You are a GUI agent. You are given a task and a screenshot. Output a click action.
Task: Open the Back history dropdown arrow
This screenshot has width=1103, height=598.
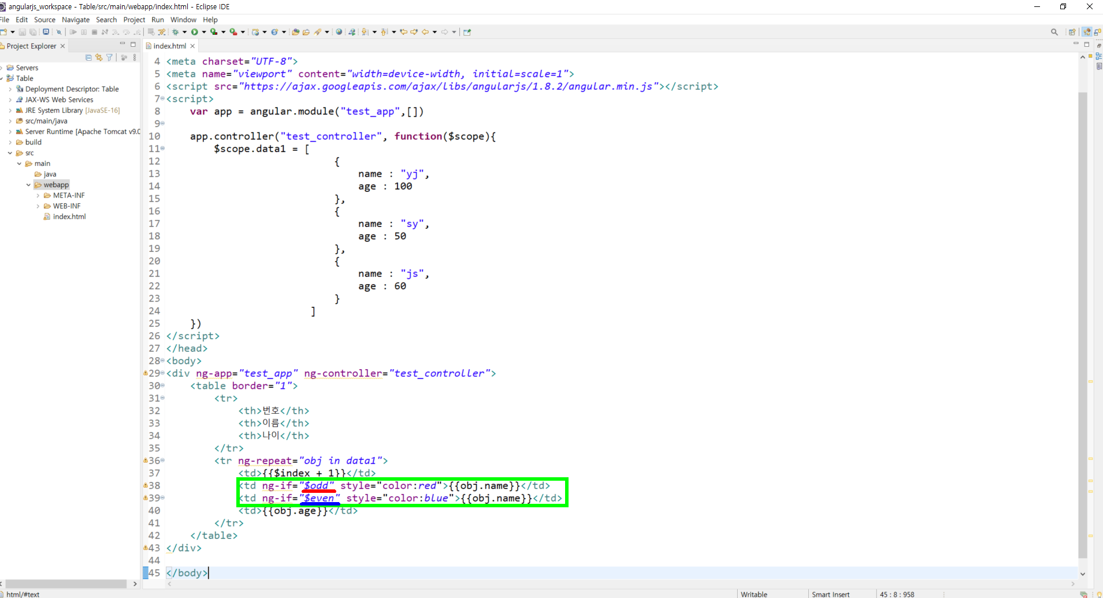[434, 32]
